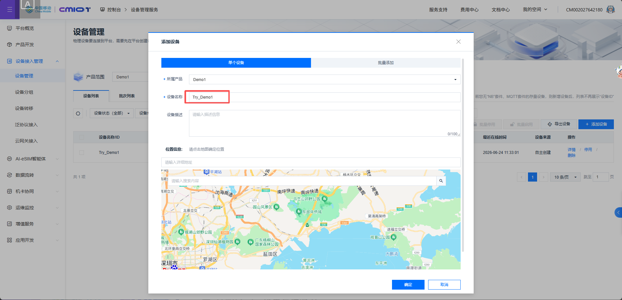The height and width of the screenshot is (300, 622).
Task: Open the 设备列表 tab
Action: 91,96
